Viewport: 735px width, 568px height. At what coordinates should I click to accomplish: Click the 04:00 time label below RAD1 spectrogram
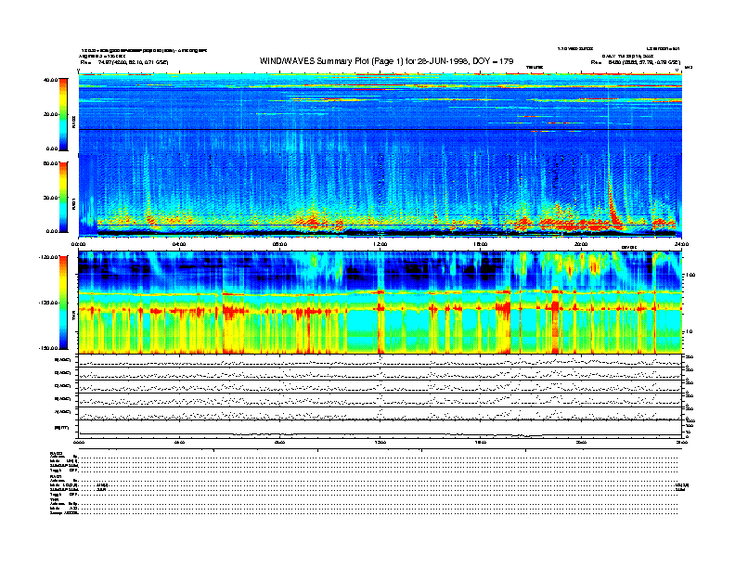coord(179,244)
